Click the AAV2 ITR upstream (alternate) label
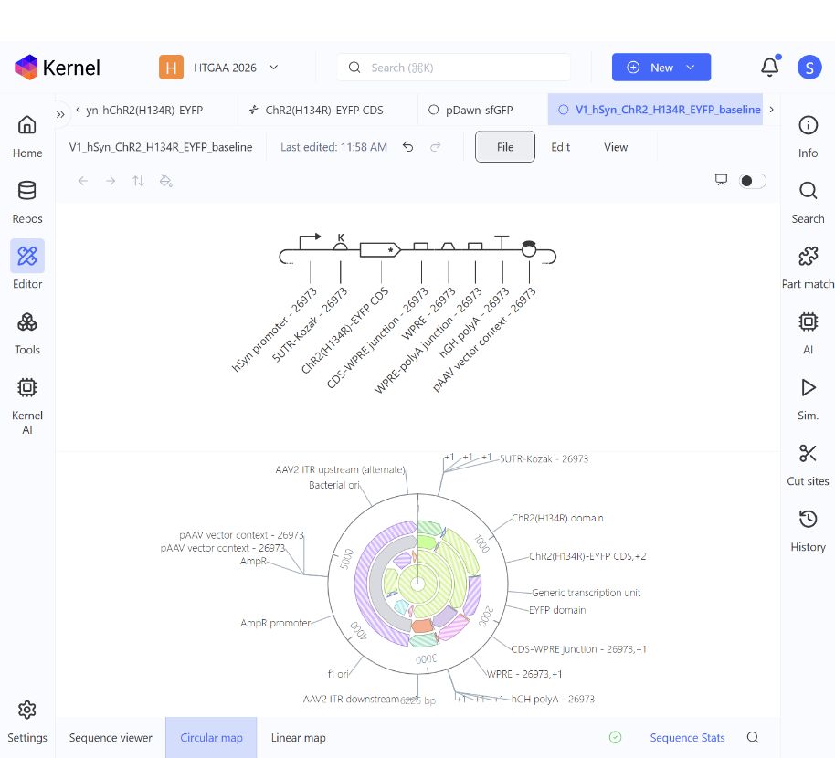Screen dimensions: 835x758 click(x=340, y=469)
